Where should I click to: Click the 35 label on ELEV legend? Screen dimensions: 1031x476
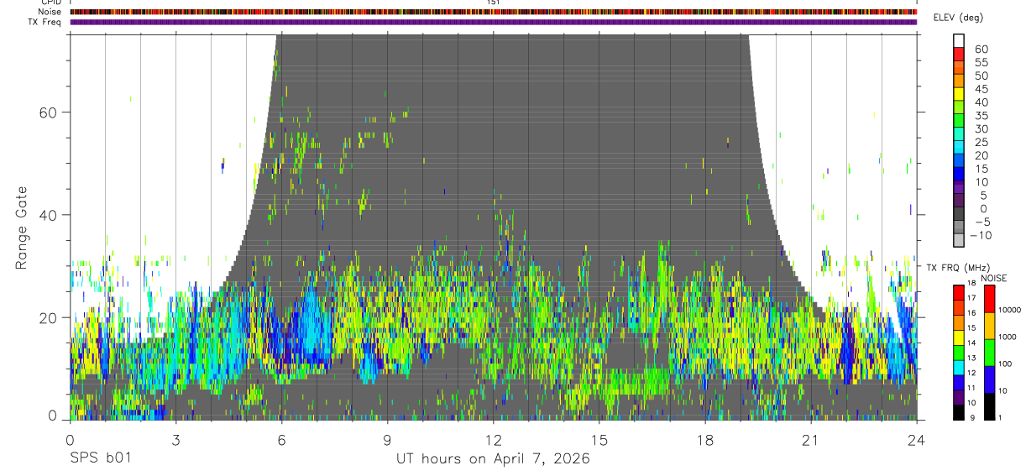click(x=981, y=116)
